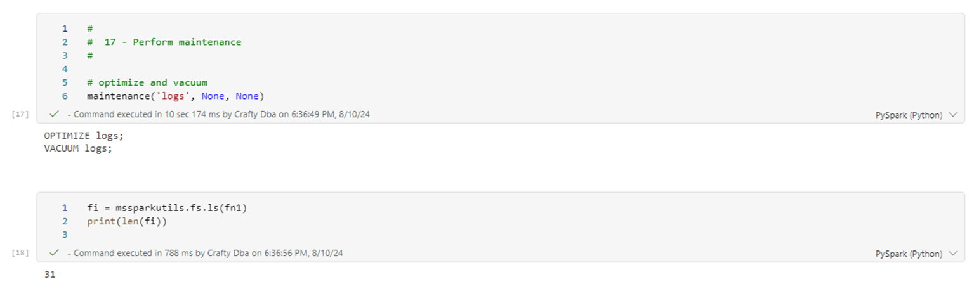Click line number 4 in the maintenance cell
Image resolution: width=974 pixels, height=291 pixels.
click(65, 68)
